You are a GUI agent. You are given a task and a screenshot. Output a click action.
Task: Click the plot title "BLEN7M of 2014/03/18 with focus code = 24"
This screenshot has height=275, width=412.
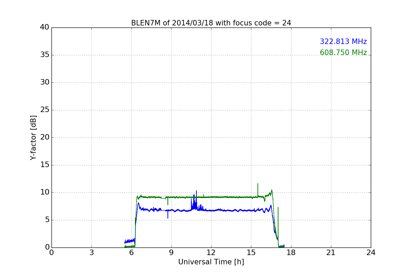pos(211,23)
